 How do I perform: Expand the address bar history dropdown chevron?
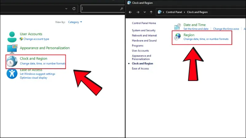click(66, 9)
